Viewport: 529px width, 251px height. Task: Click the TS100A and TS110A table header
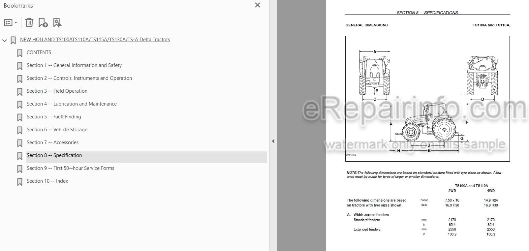click(x=471, y=186)
